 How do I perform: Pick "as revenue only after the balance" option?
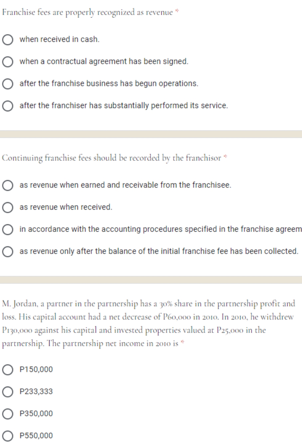click(7, 251)
